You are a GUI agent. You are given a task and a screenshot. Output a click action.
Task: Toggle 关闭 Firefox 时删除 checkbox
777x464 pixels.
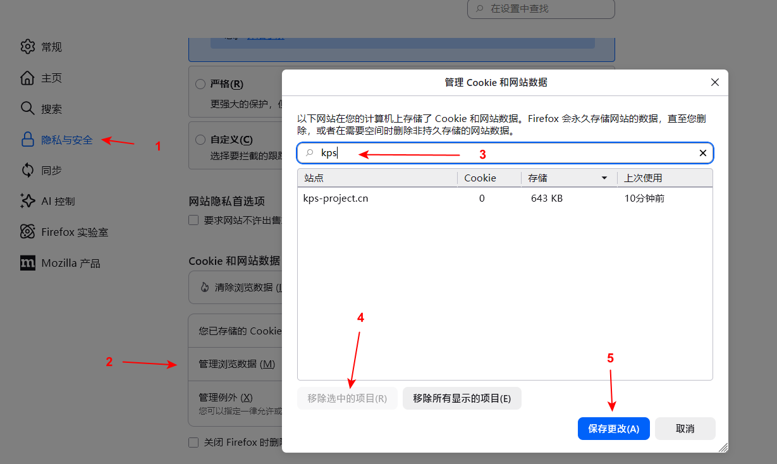click(193, 443)
